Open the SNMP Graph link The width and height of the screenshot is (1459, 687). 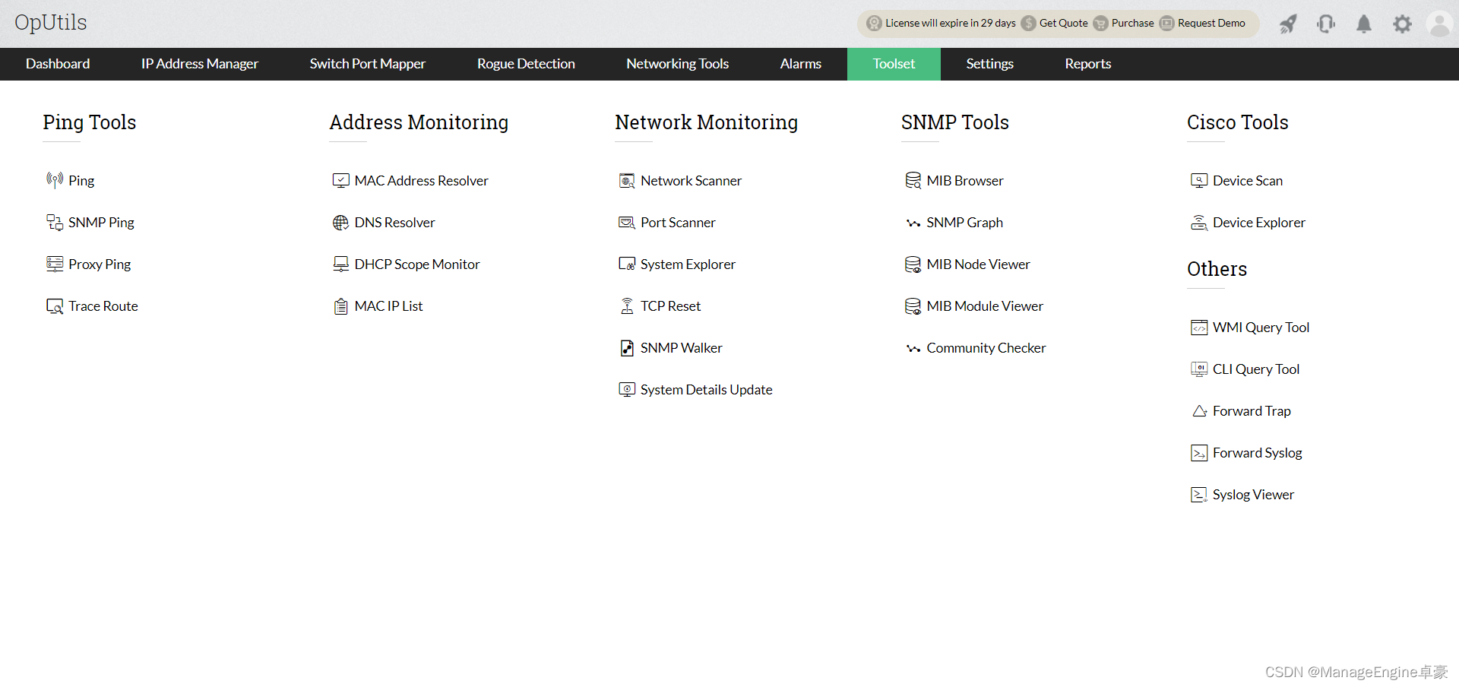pos(964,222)
